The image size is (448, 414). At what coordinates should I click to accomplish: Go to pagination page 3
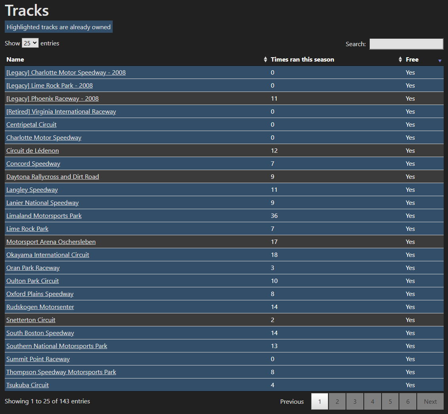pos(355,401)
